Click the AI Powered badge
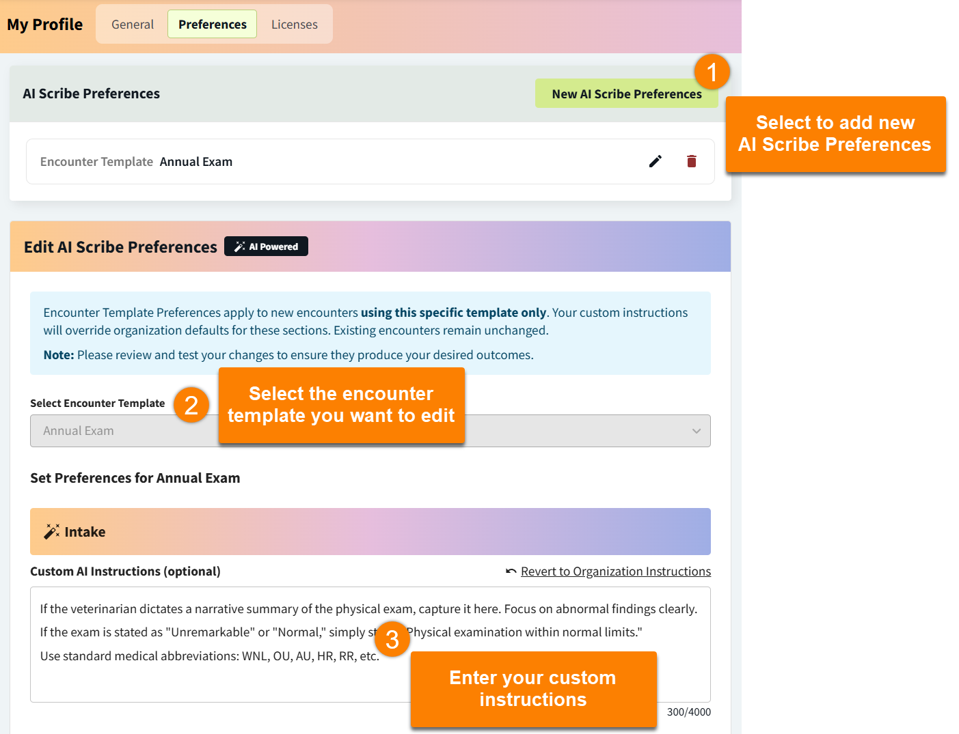Screen dimensions: 959x734 click(266, 246)
